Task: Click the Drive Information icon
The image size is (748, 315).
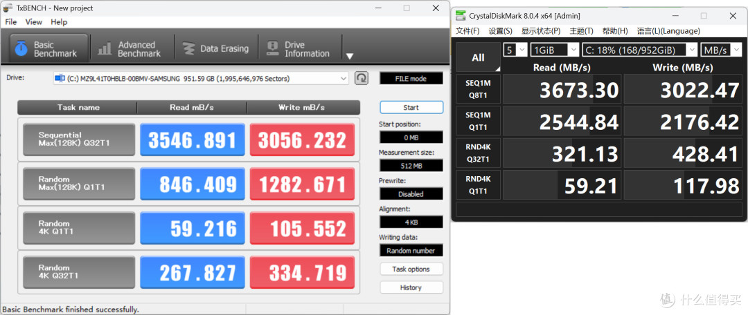Action: tap(272, 48)
